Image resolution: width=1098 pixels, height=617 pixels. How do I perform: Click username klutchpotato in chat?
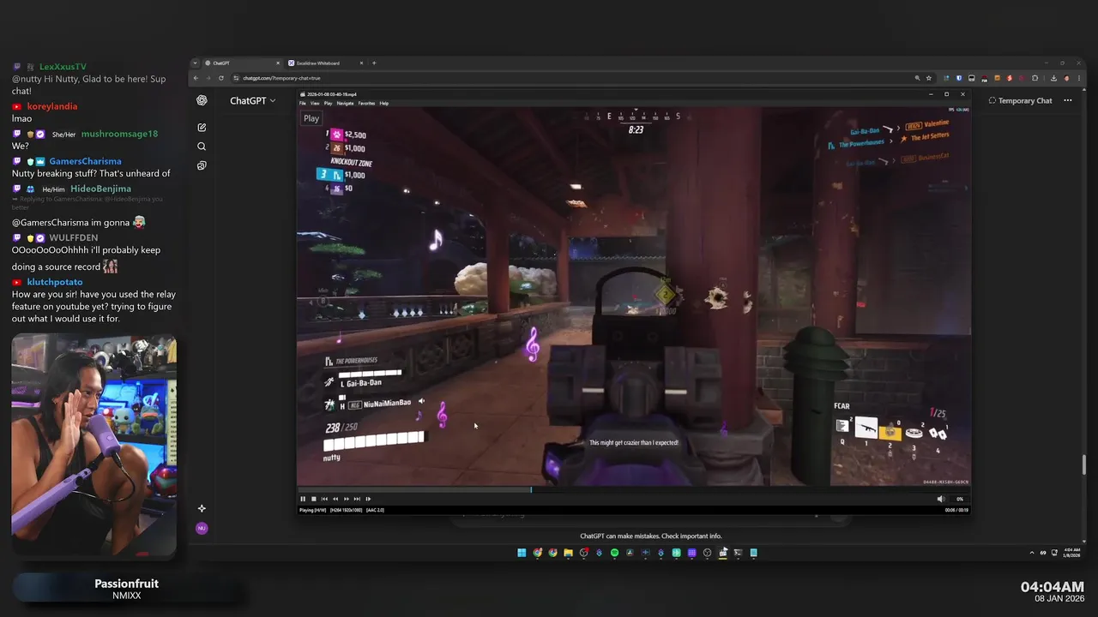click(x=55, y=282)
